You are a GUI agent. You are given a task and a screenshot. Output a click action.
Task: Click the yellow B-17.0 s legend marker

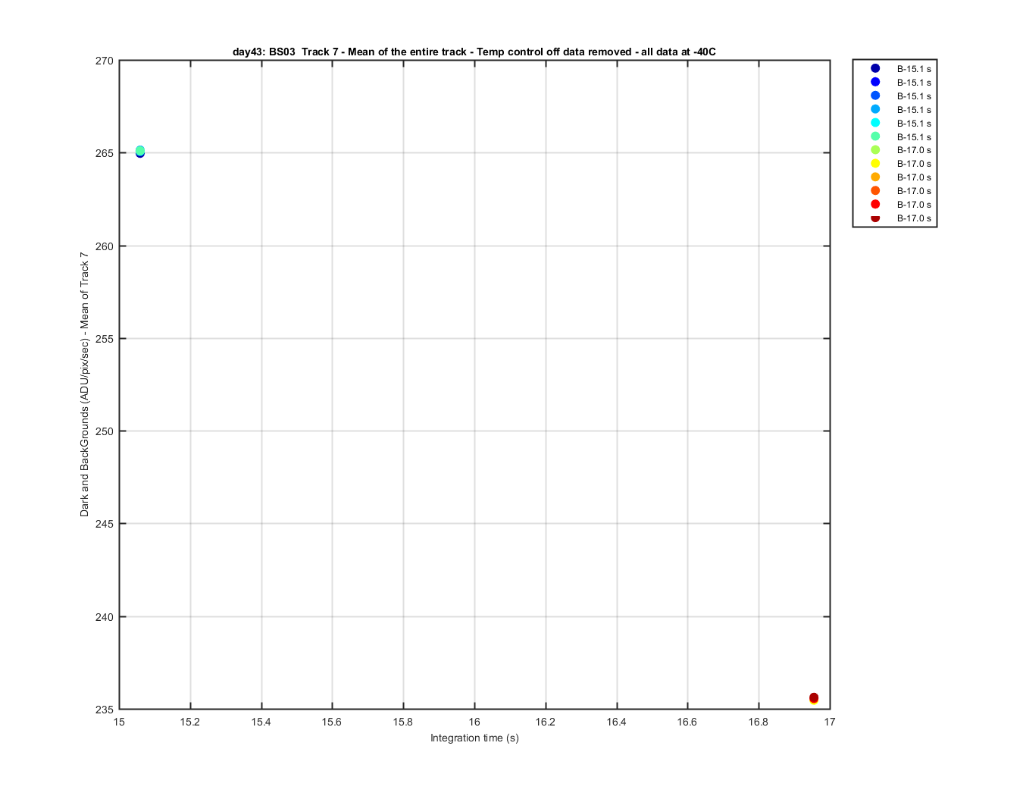tap(875, 164)
